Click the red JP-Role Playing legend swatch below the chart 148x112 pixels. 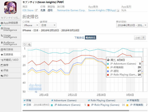pos(89,105)
